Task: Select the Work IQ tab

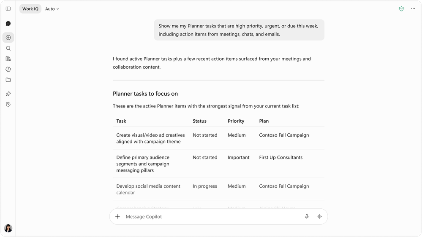Action: click(x=30, y=9)
